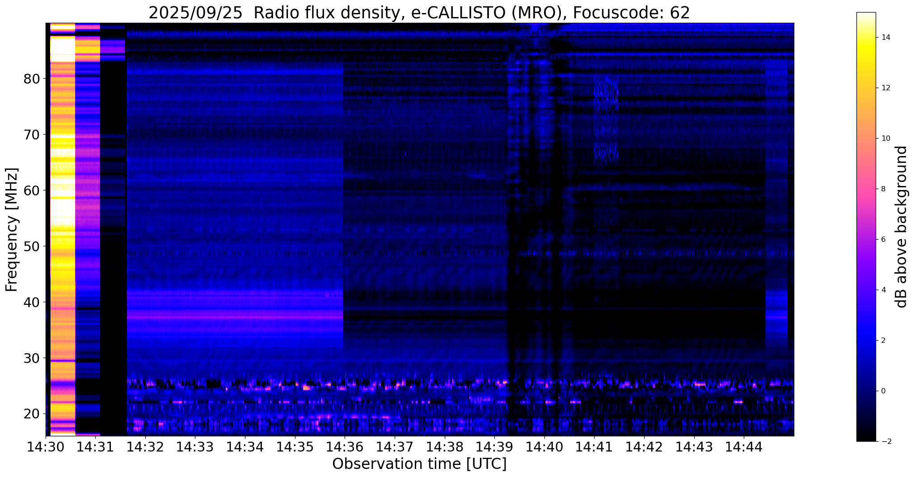915x477 pixels.
Task: Click the 14:33 time tick label
Action: tap(195, 447)
